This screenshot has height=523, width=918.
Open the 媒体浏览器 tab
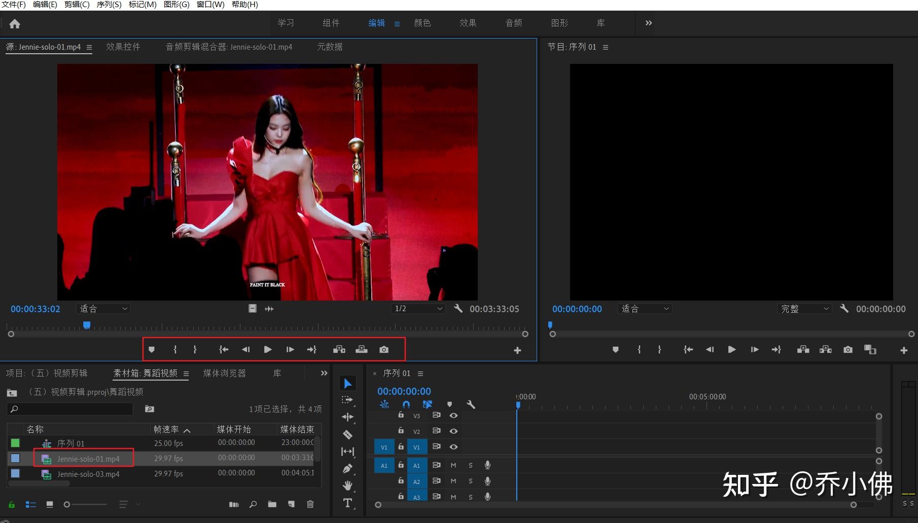pyautogui.click(x=225, y=373)
